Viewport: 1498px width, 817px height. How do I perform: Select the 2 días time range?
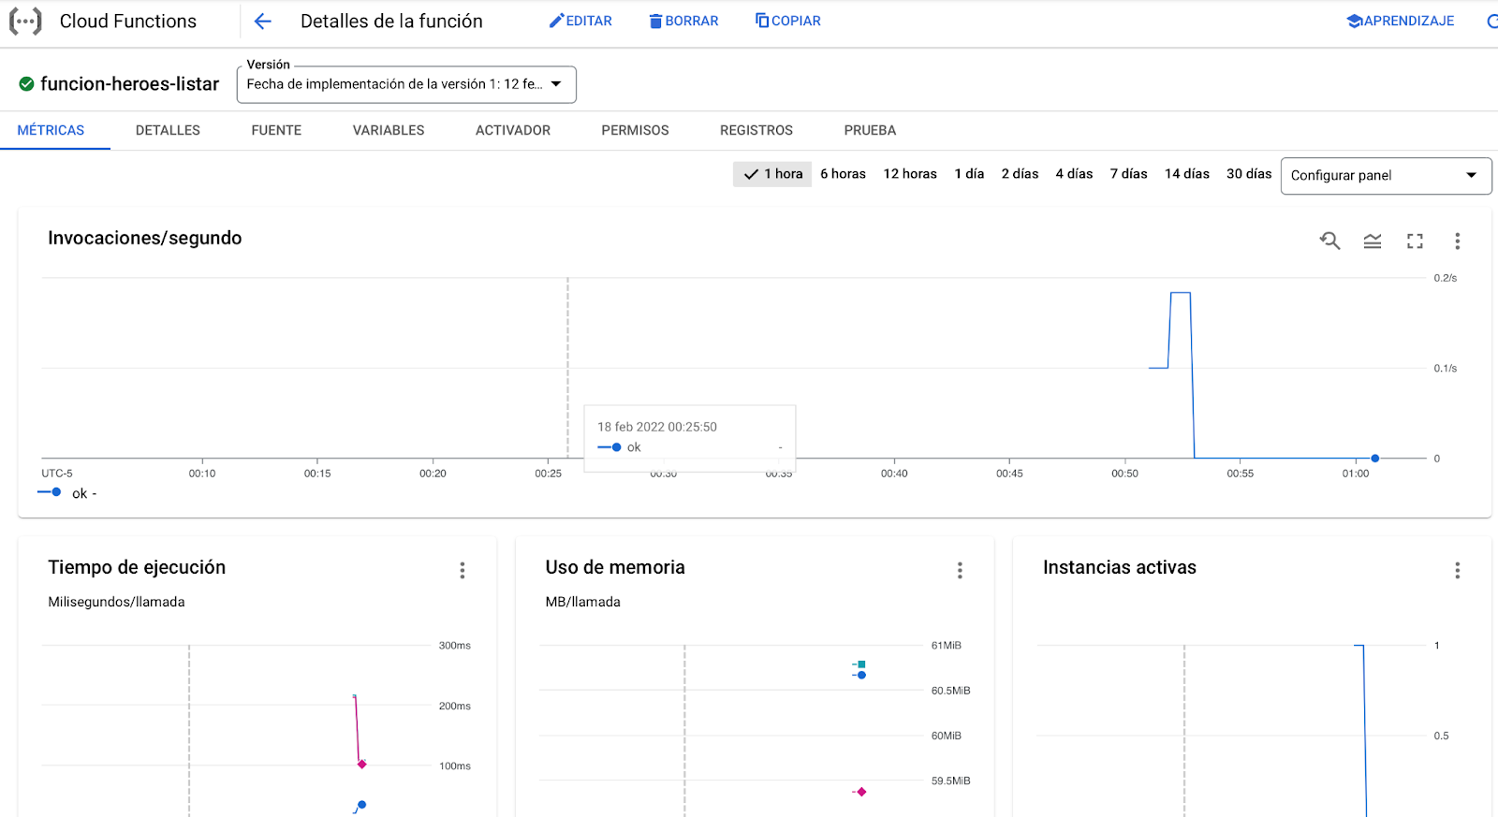click(x=1020, y=174)
